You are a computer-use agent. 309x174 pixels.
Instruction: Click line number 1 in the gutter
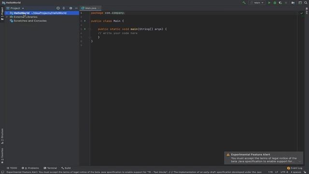(x=81, y=13)
